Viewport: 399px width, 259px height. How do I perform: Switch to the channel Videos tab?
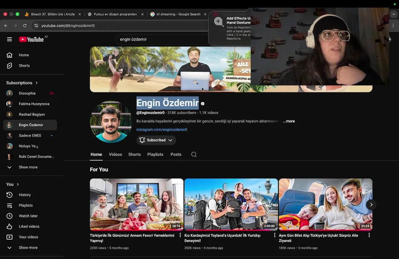115,154
